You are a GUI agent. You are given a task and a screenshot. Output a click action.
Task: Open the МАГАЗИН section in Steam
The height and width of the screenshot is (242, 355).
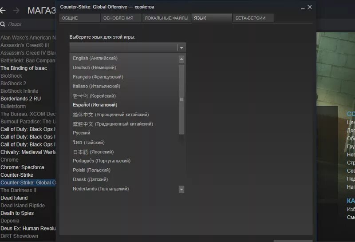tap(41, 11)
